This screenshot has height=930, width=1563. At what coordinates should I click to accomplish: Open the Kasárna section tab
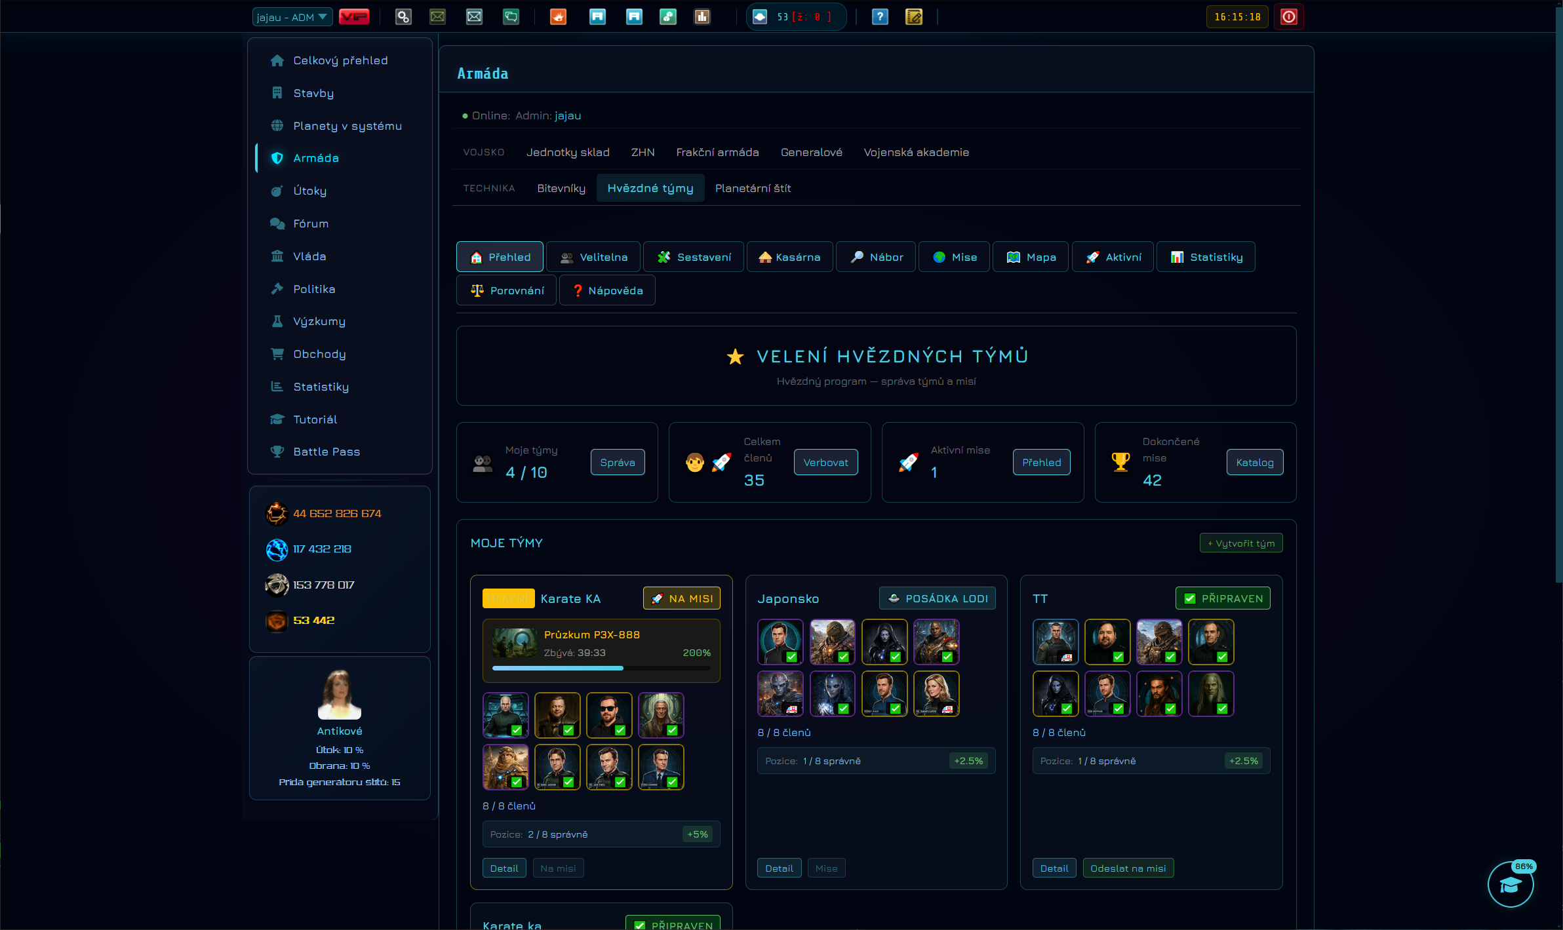point(789,257)
